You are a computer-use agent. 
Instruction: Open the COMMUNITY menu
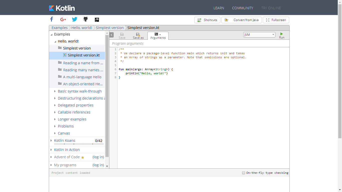pyautogui.click(x=243, y=8)
